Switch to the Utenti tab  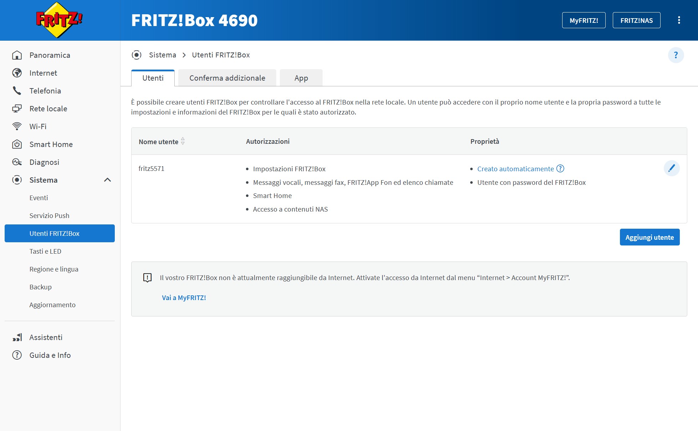pyautogui.click(x=153, y=78)
